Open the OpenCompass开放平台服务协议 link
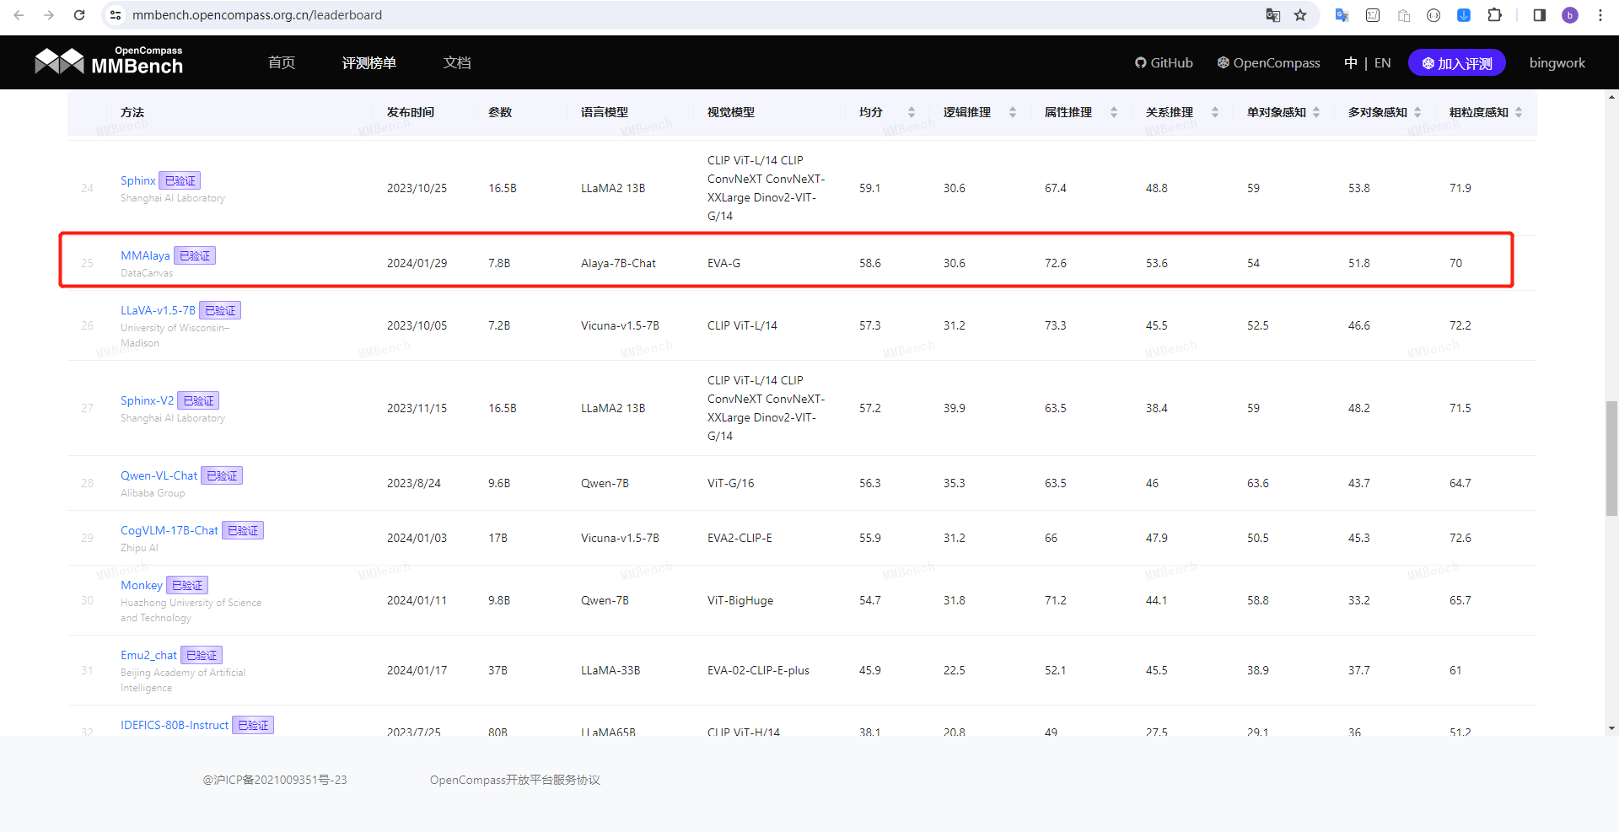1619x832 pixels. [515, 780]
